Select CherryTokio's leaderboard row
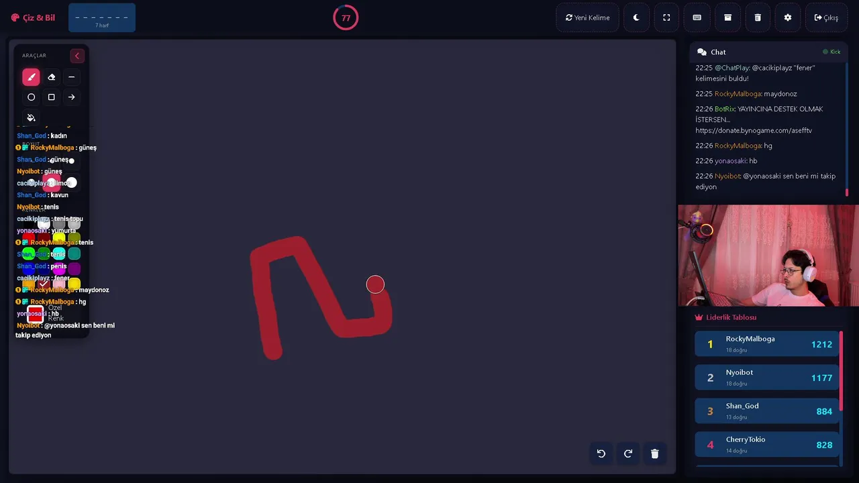Viewport: 859px width, 483px height. click(x=767, y=445)
